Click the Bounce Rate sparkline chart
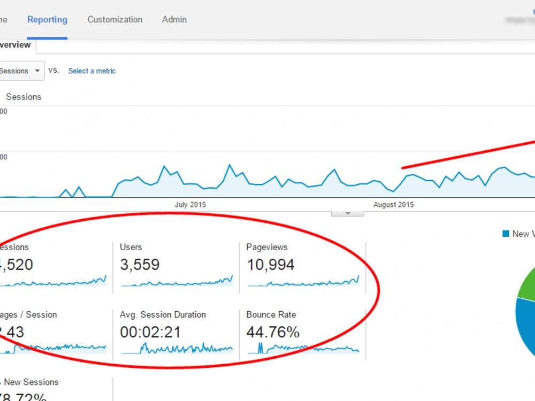Image resolution: width=535 pixels, height=401 pixels. click(x=304, y=348)
